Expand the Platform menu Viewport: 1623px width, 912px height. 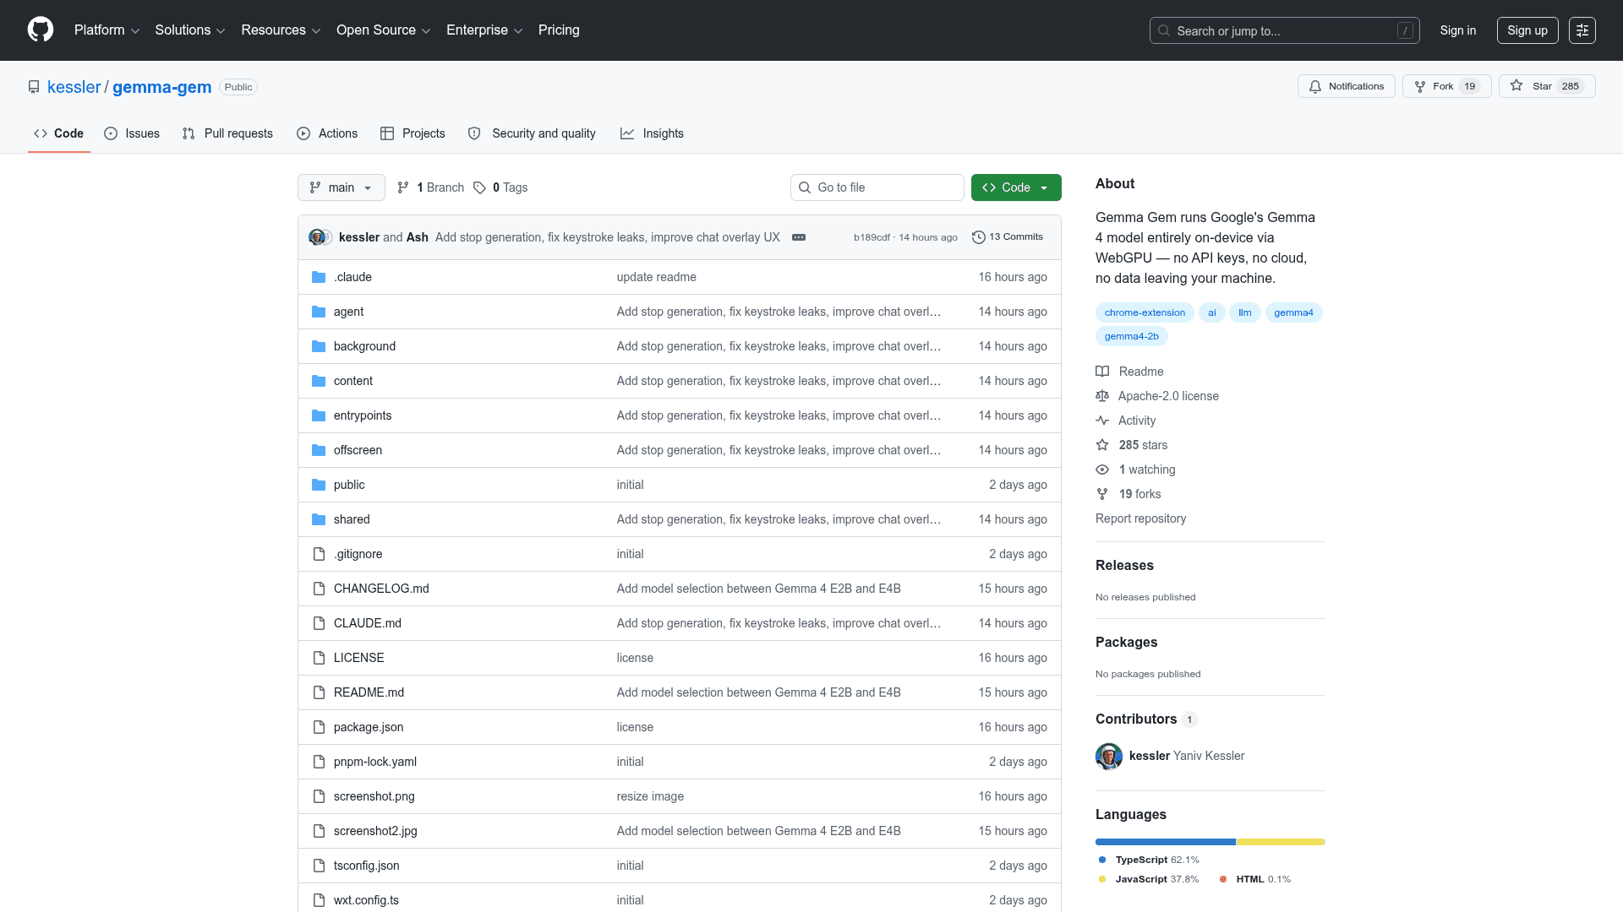point(107,30)
